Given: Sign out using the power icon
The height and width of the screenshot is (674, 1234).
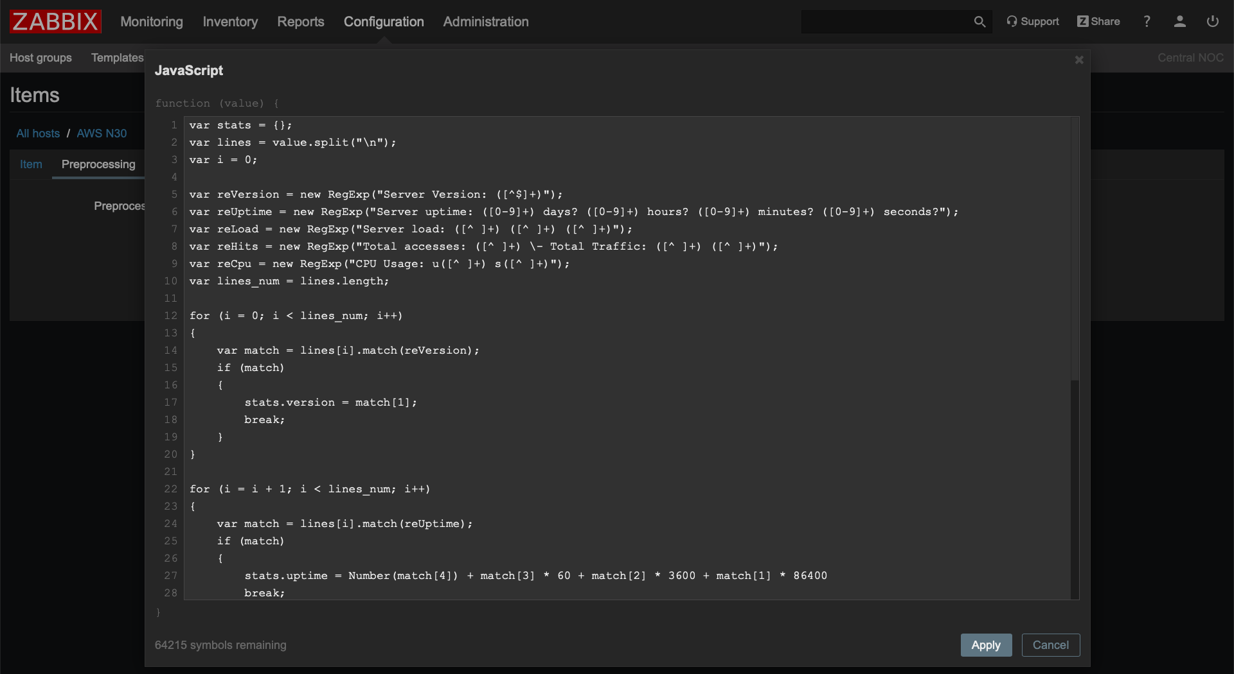Looking at the screenshot, I should click(x=1213, y=21).
